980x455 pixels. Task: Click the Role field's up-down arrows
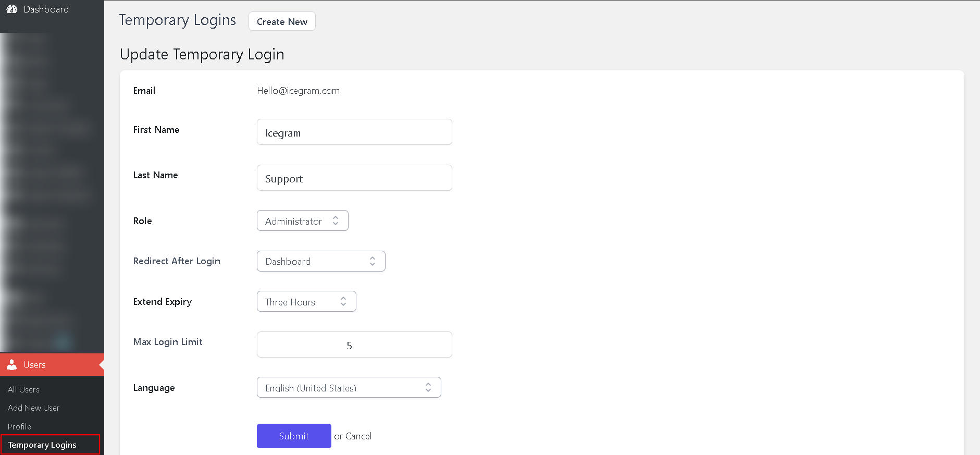(x=336, y=221)
